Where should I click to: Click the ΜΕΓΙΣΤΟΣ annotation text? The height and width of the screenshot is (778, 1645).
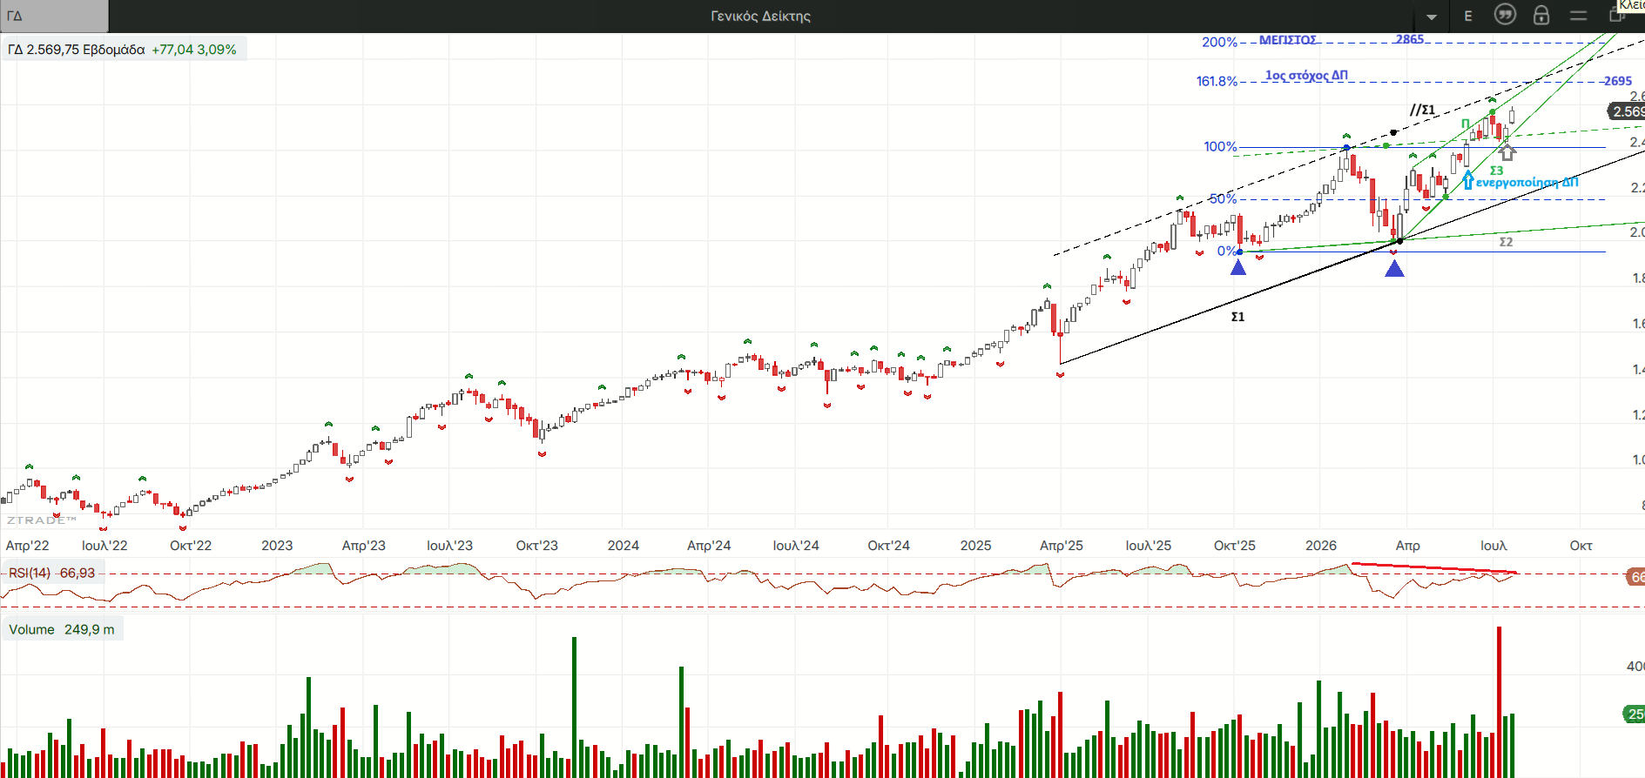click(1288, 40)
